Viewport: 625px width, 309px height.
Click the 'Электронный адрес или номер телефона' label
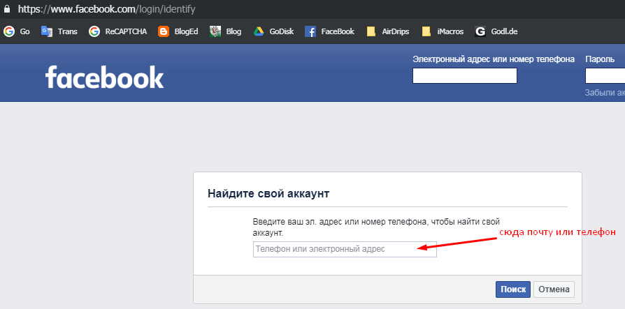(494, 59)
